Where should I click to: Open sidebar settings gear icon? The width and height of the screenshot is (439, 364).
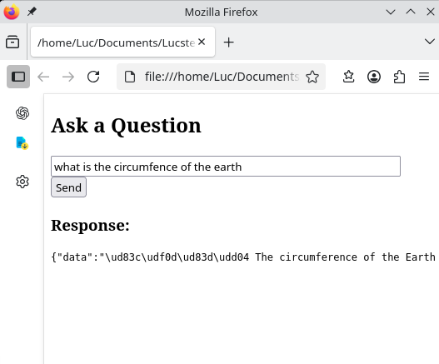(22, 182)
